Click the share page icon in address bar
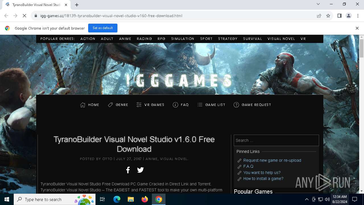 pos(319,16)
